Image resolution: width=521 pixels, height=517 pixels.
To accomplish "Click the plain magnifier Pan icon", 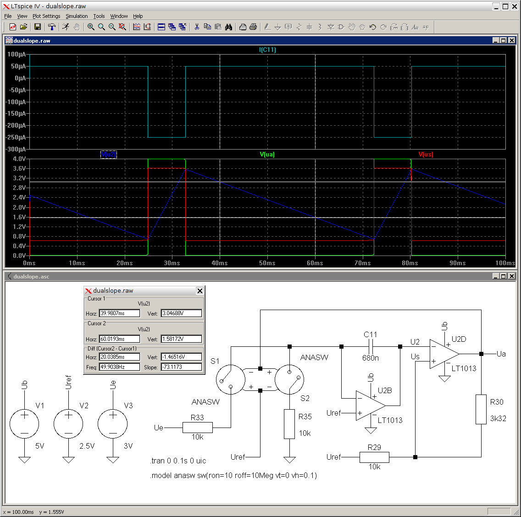I will pyautogui.click(x=101, y=27).
